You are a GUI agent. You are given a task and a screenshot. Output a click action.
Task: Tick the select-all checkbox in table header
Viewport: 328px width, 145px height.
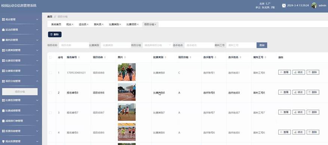click(50, 57)
